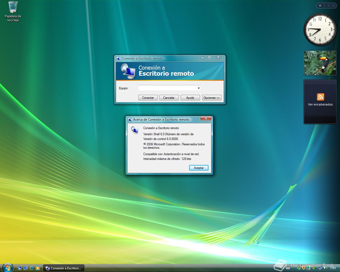The height and width of the screenshot is (272, 340).
Task: Click text 'Compatible con Autenticación a nivel de red.'
Action: click(171, 154)
